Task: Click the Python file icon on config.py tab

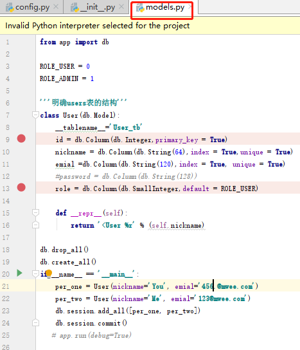Action: (x=10, y=8)
